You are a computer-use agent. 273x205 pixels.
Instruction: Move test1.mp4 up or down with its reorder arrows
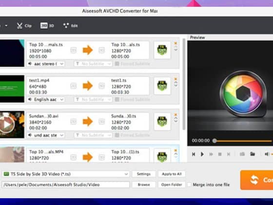pos(175,84)
